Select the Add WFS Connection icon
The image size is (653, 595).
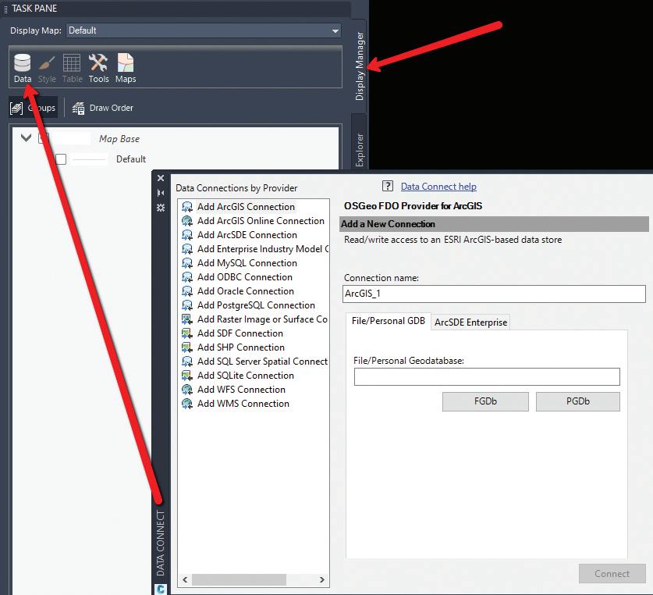coord(187,390)
